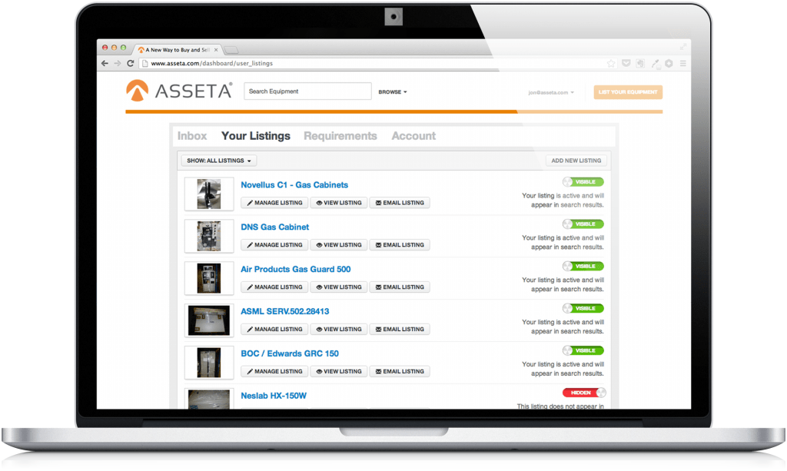Toggle visibility of DNS Gas Cabinet listing
Image resolution: width=787 pixels, height=471 pixels.
[x=583, y=224]
